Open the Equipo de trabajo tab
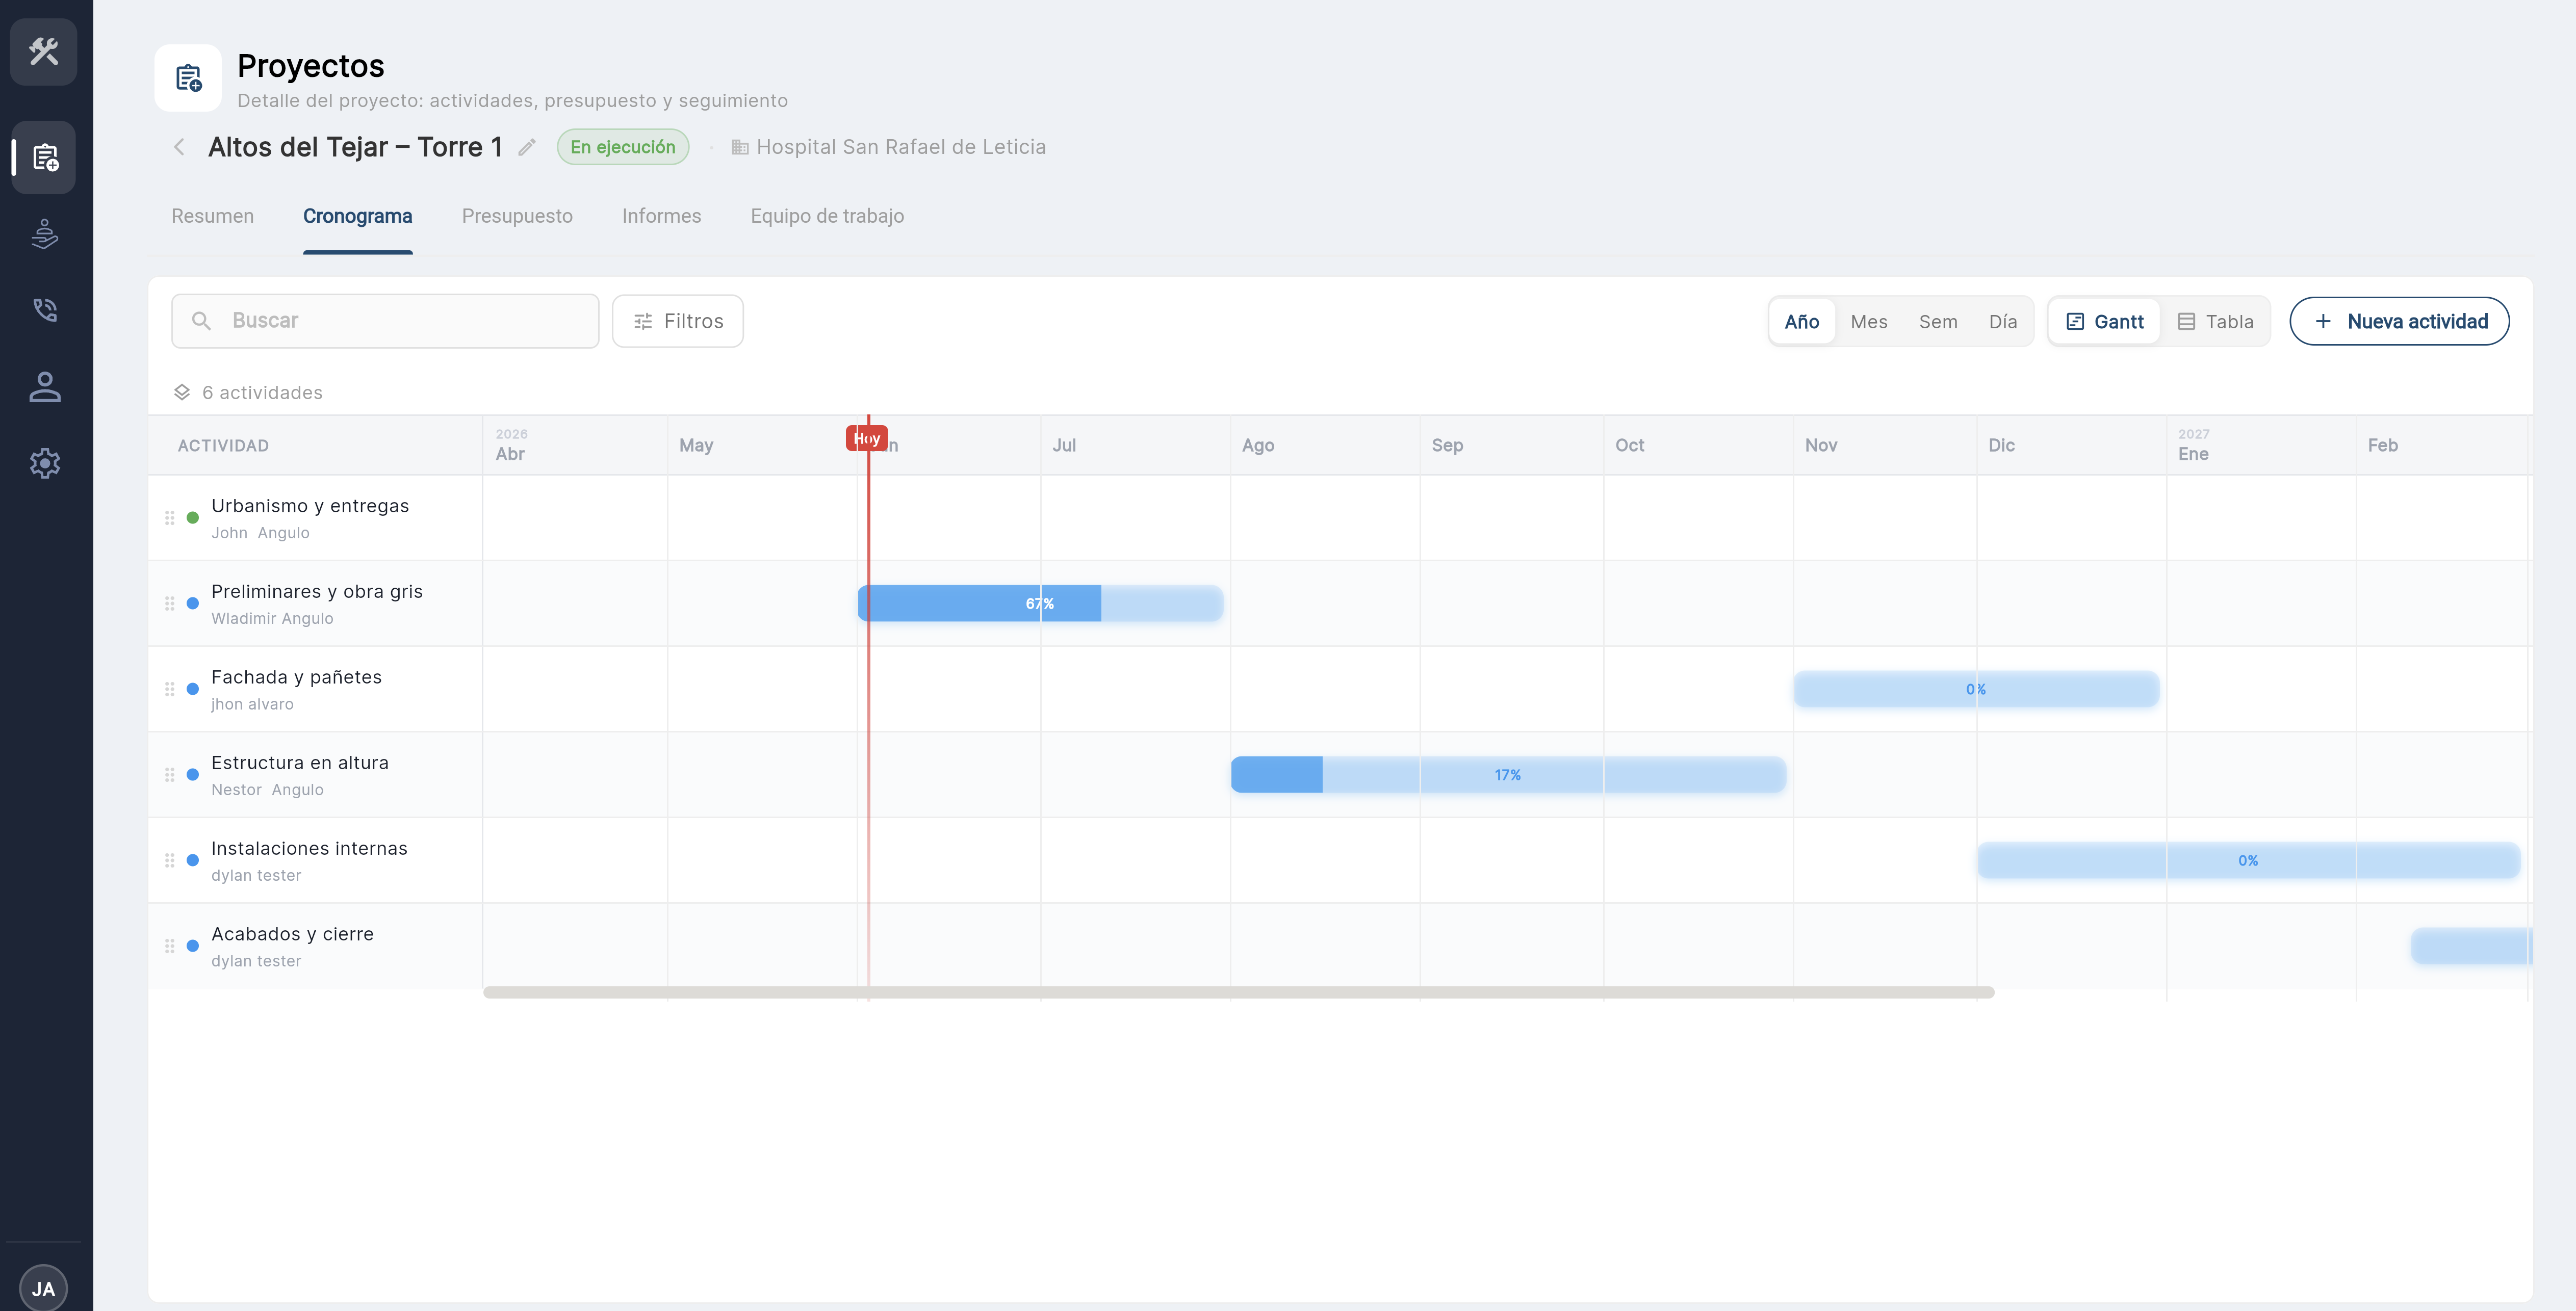This screenshot has height=1311, width=2576. click(x=827, y=216)
